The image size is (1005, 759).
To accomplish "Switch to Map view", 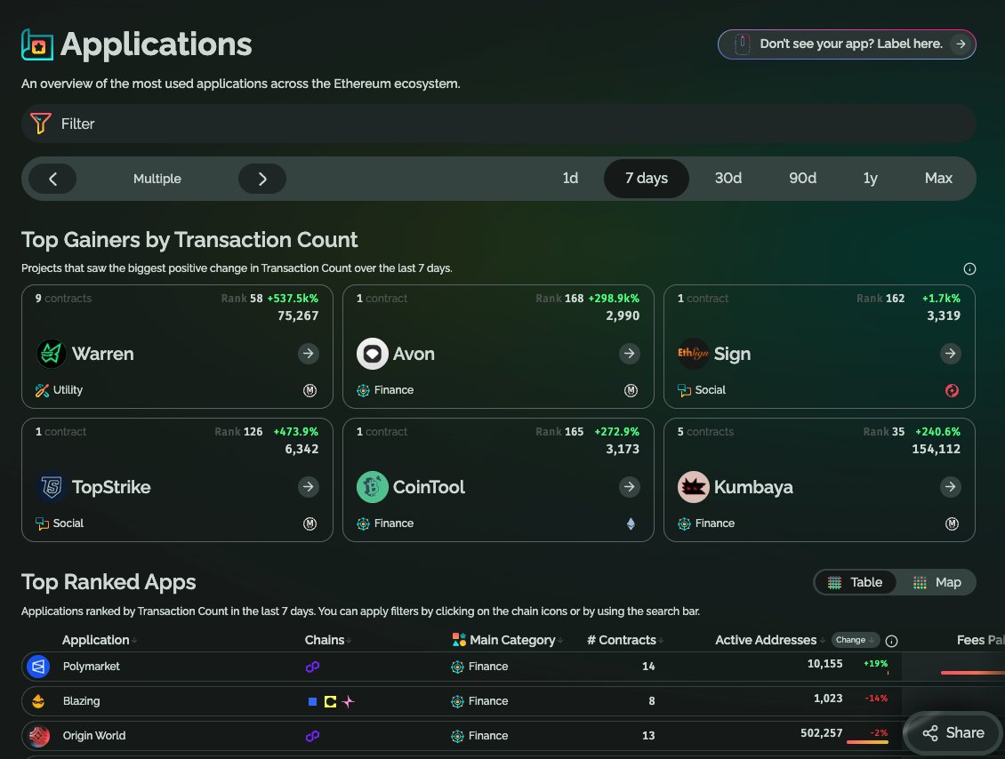I will click(x=937, y=582).
